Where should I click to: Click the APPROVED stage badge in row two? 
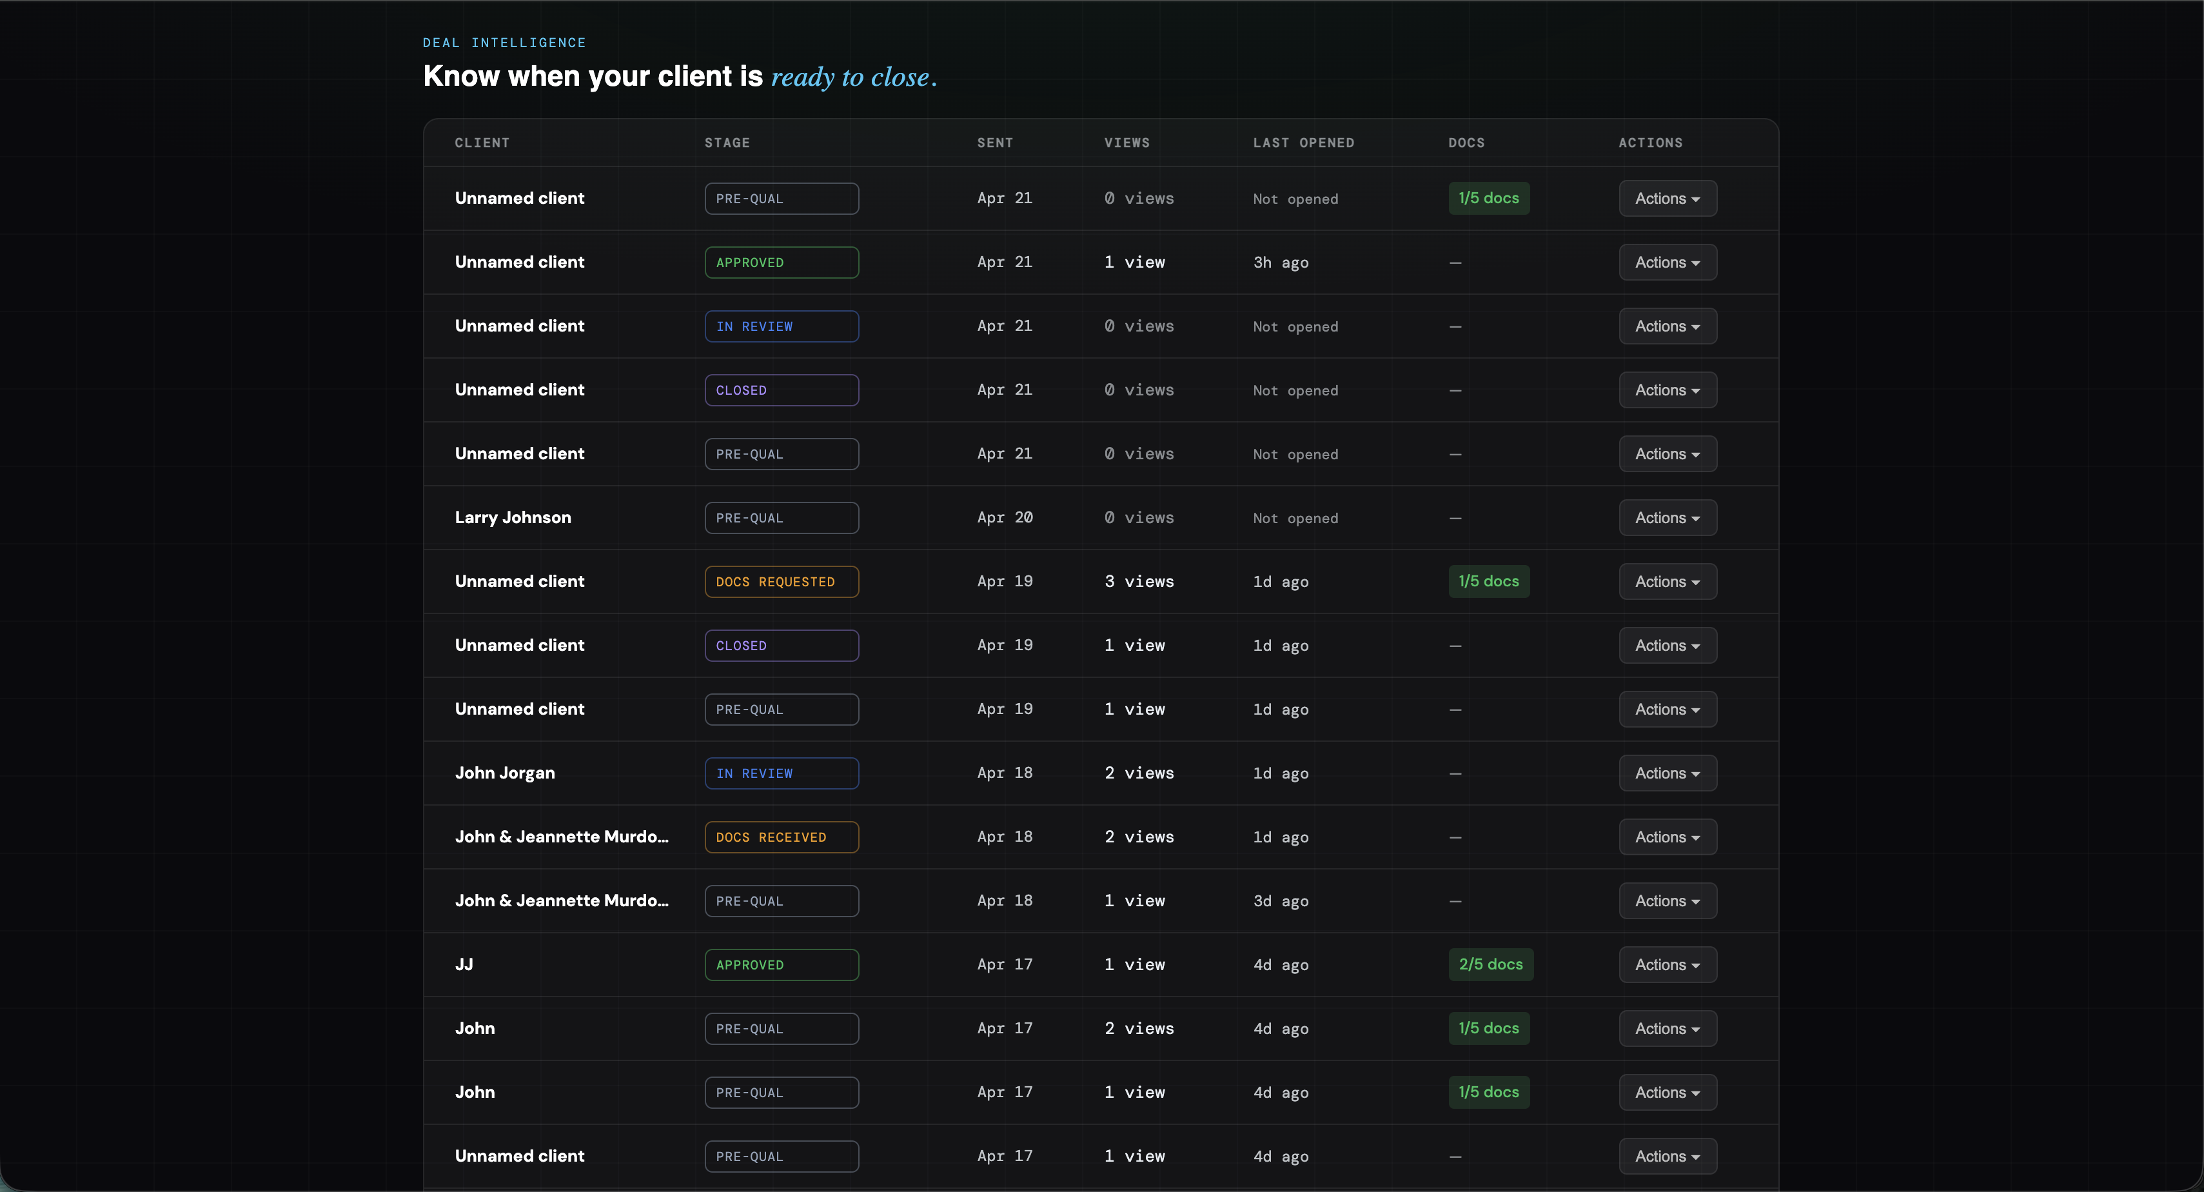tap(780, 262)
